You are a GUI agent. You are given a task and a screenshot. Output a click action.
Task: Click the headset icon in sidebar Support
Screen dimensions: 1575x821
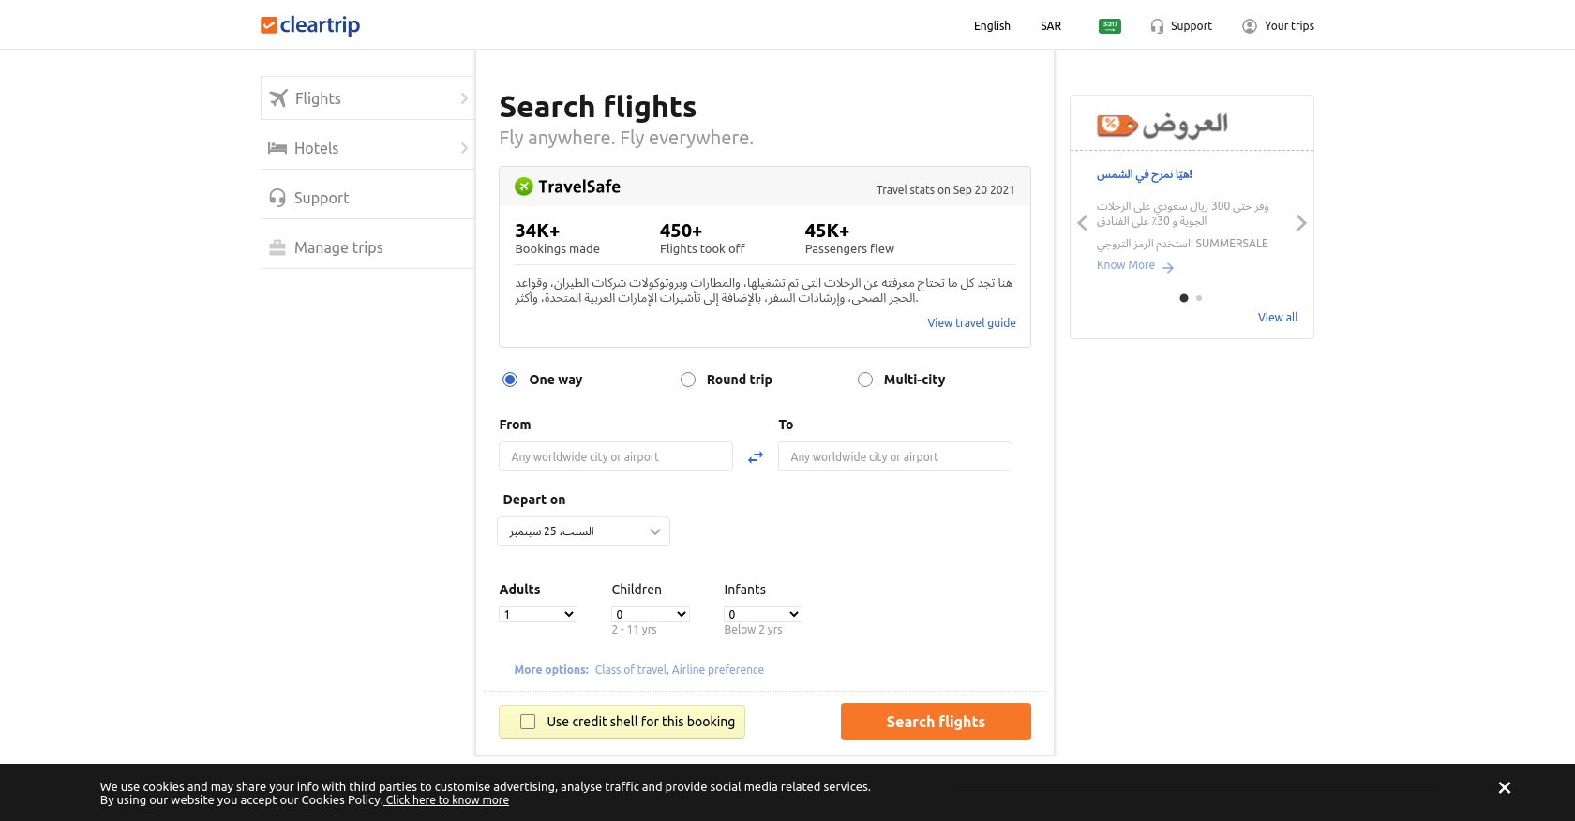point(277,198)
